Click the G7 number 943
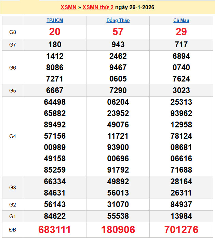This screenshot has width=215, height=238. (118, 45)
